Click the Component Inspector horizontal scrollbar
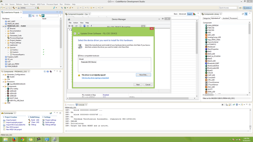 [x=128, y=98]
